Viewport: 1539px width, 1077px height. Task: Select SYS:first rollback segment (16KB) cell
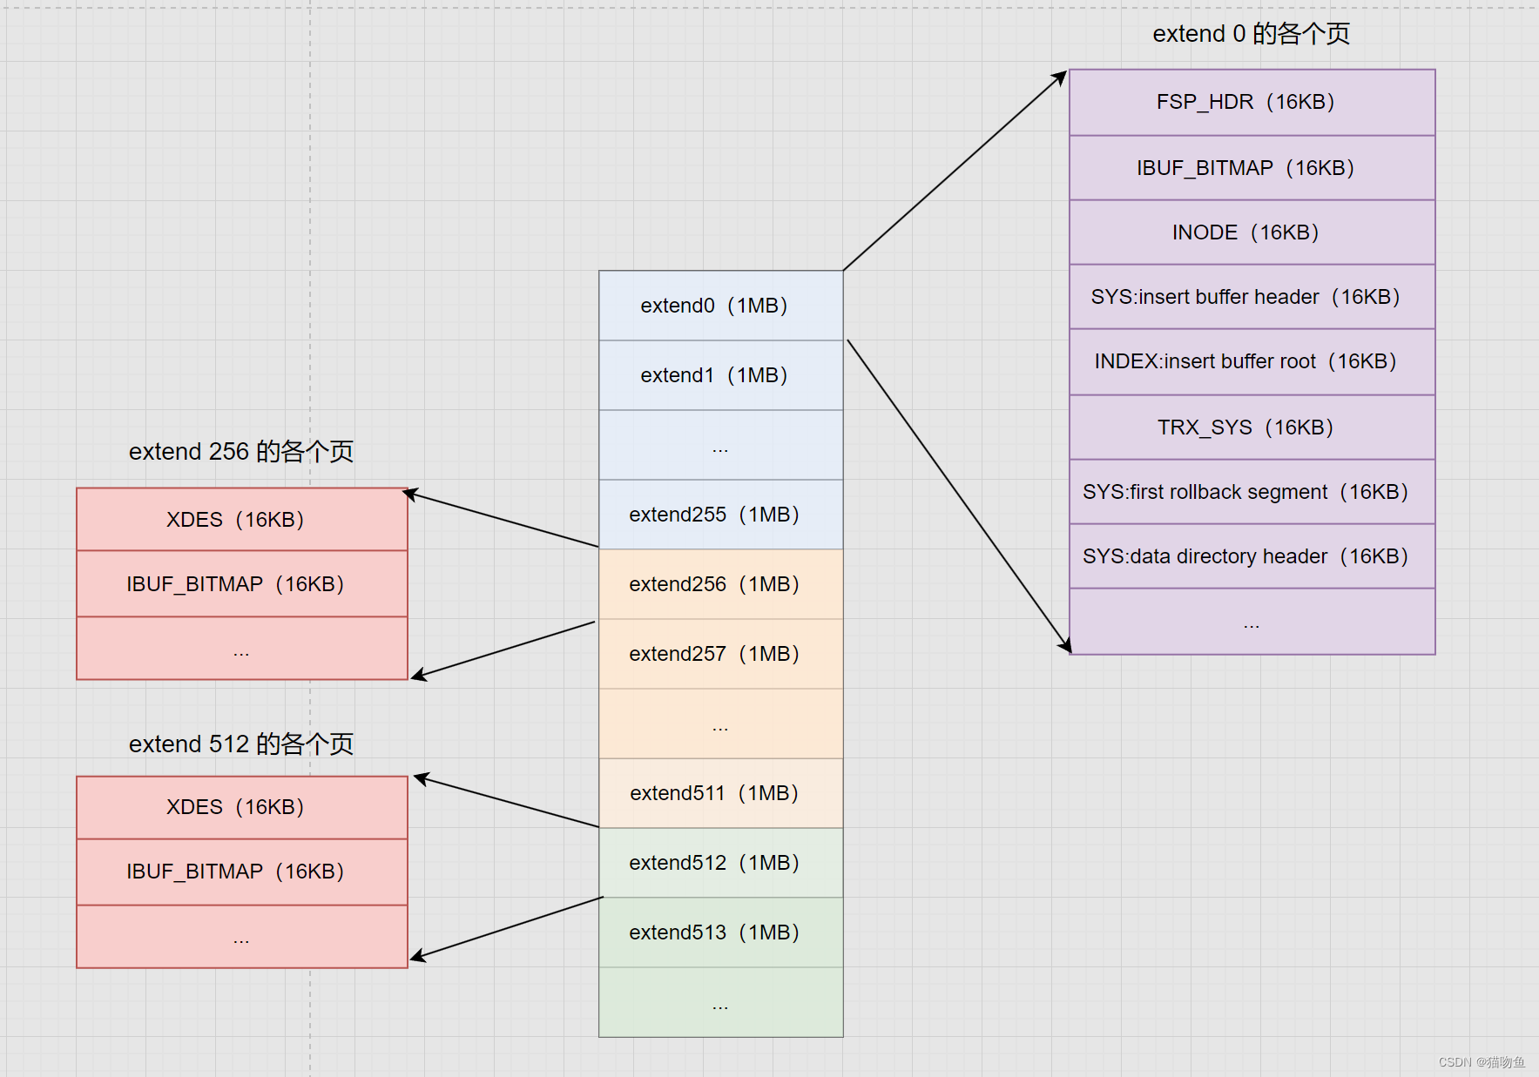[1252, 492]
